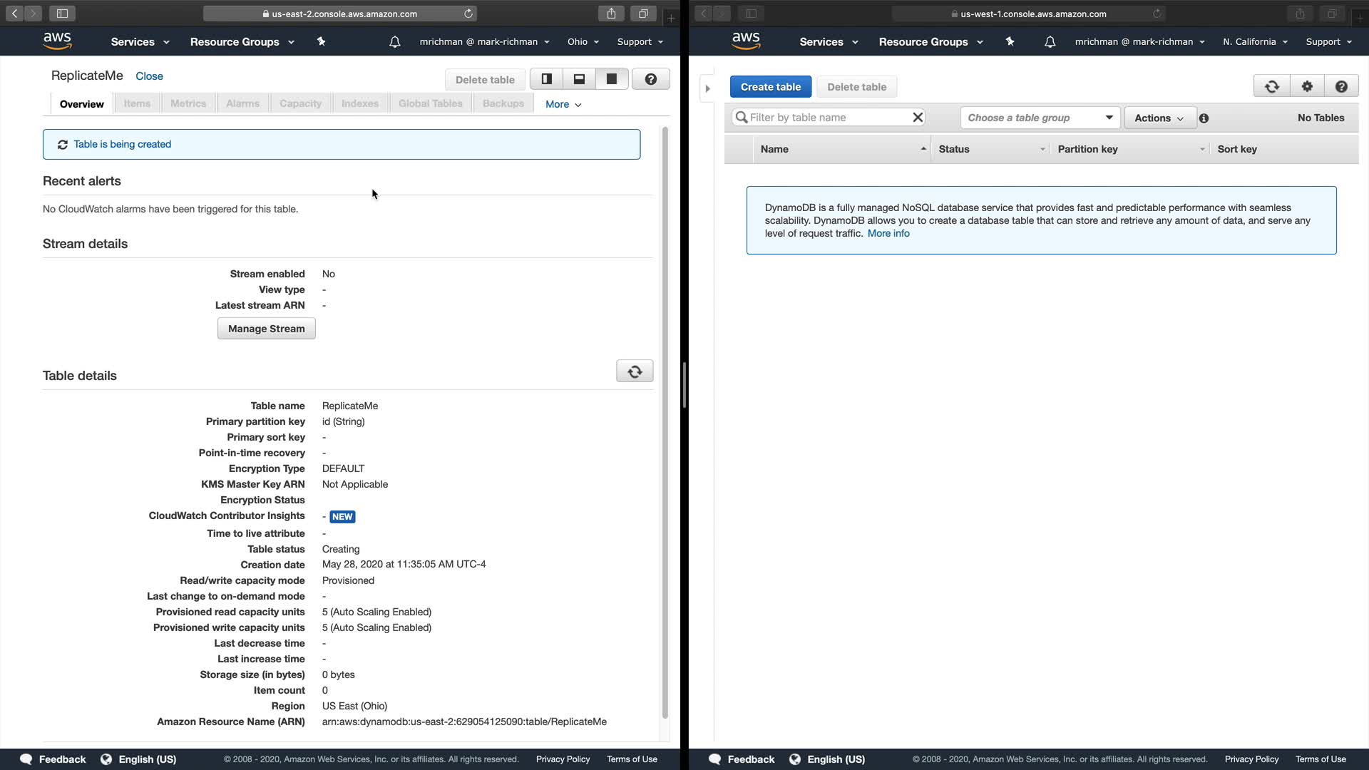Viewport: 1369px width, 770px height.
Task: Open the Actions dropdown menu
Action: (1159, 118)
